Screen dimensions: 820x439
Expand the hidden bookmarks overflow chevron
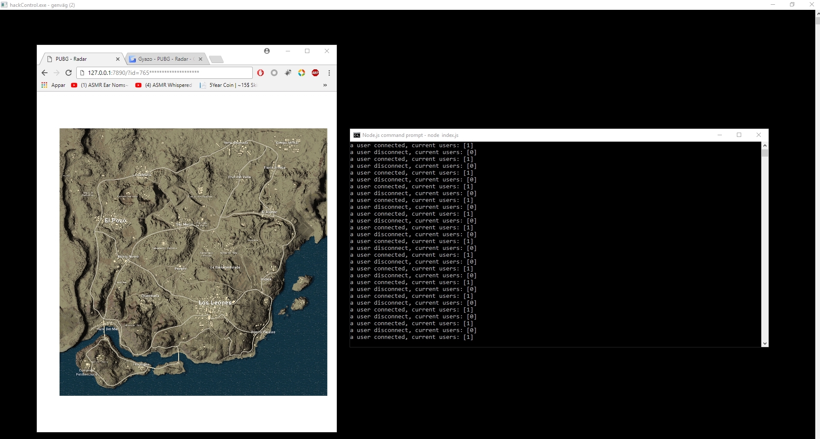coord(325,85)
